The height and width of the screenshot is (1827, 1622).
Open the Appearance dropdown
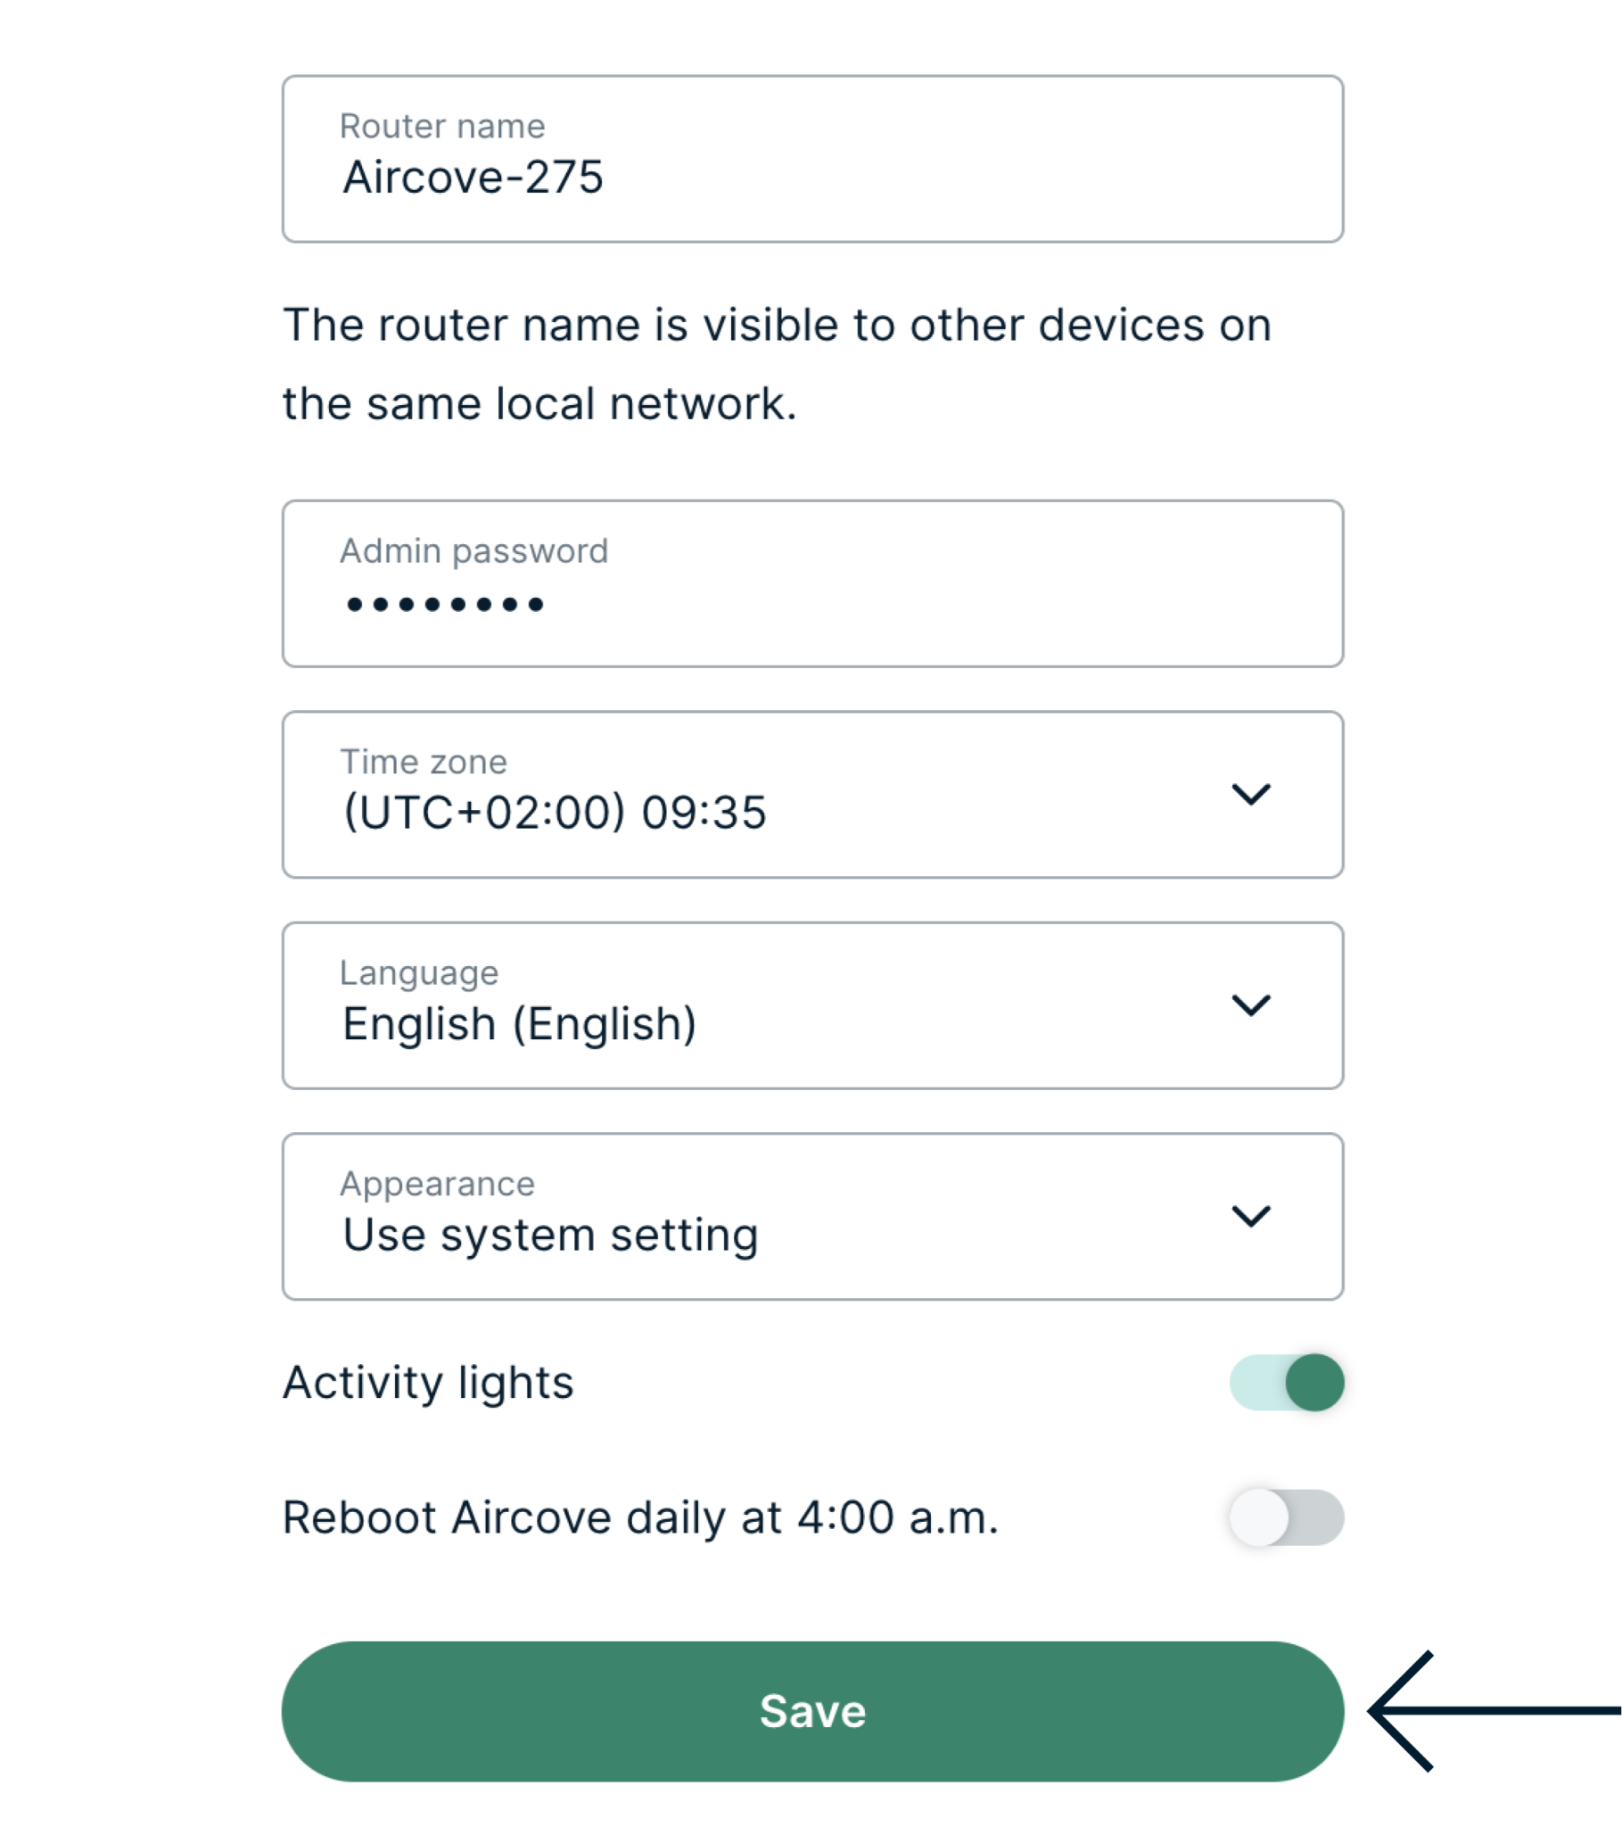pos(811,1214)
